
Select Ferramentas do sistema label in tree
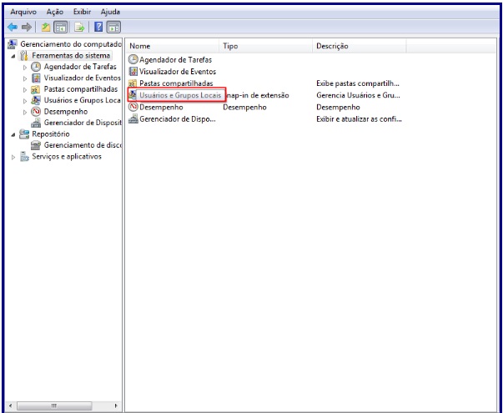71,56
